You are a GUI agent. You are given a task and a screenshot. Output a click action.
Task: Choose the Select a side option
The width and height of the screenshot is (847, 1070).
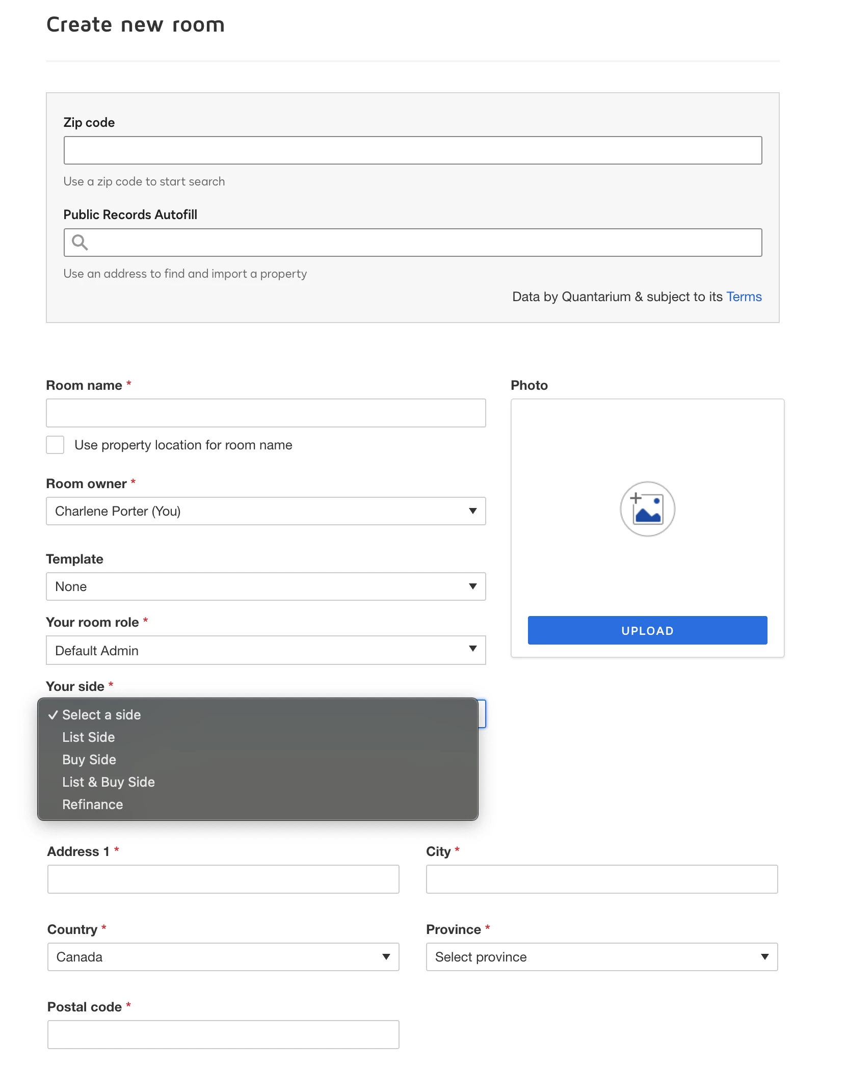click(258, 715)
